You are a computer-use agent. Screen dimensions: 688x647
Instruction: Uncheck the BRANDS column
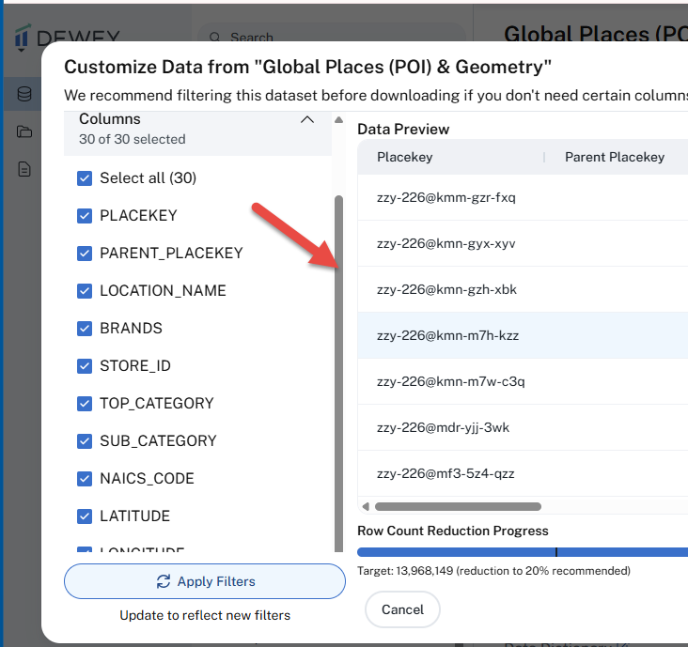click(x=85, y=329)
